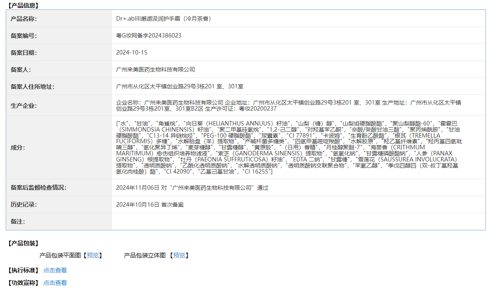Select the 产品包装平面图 label
This screenshot has height=291, width=492.
[60, 255]
